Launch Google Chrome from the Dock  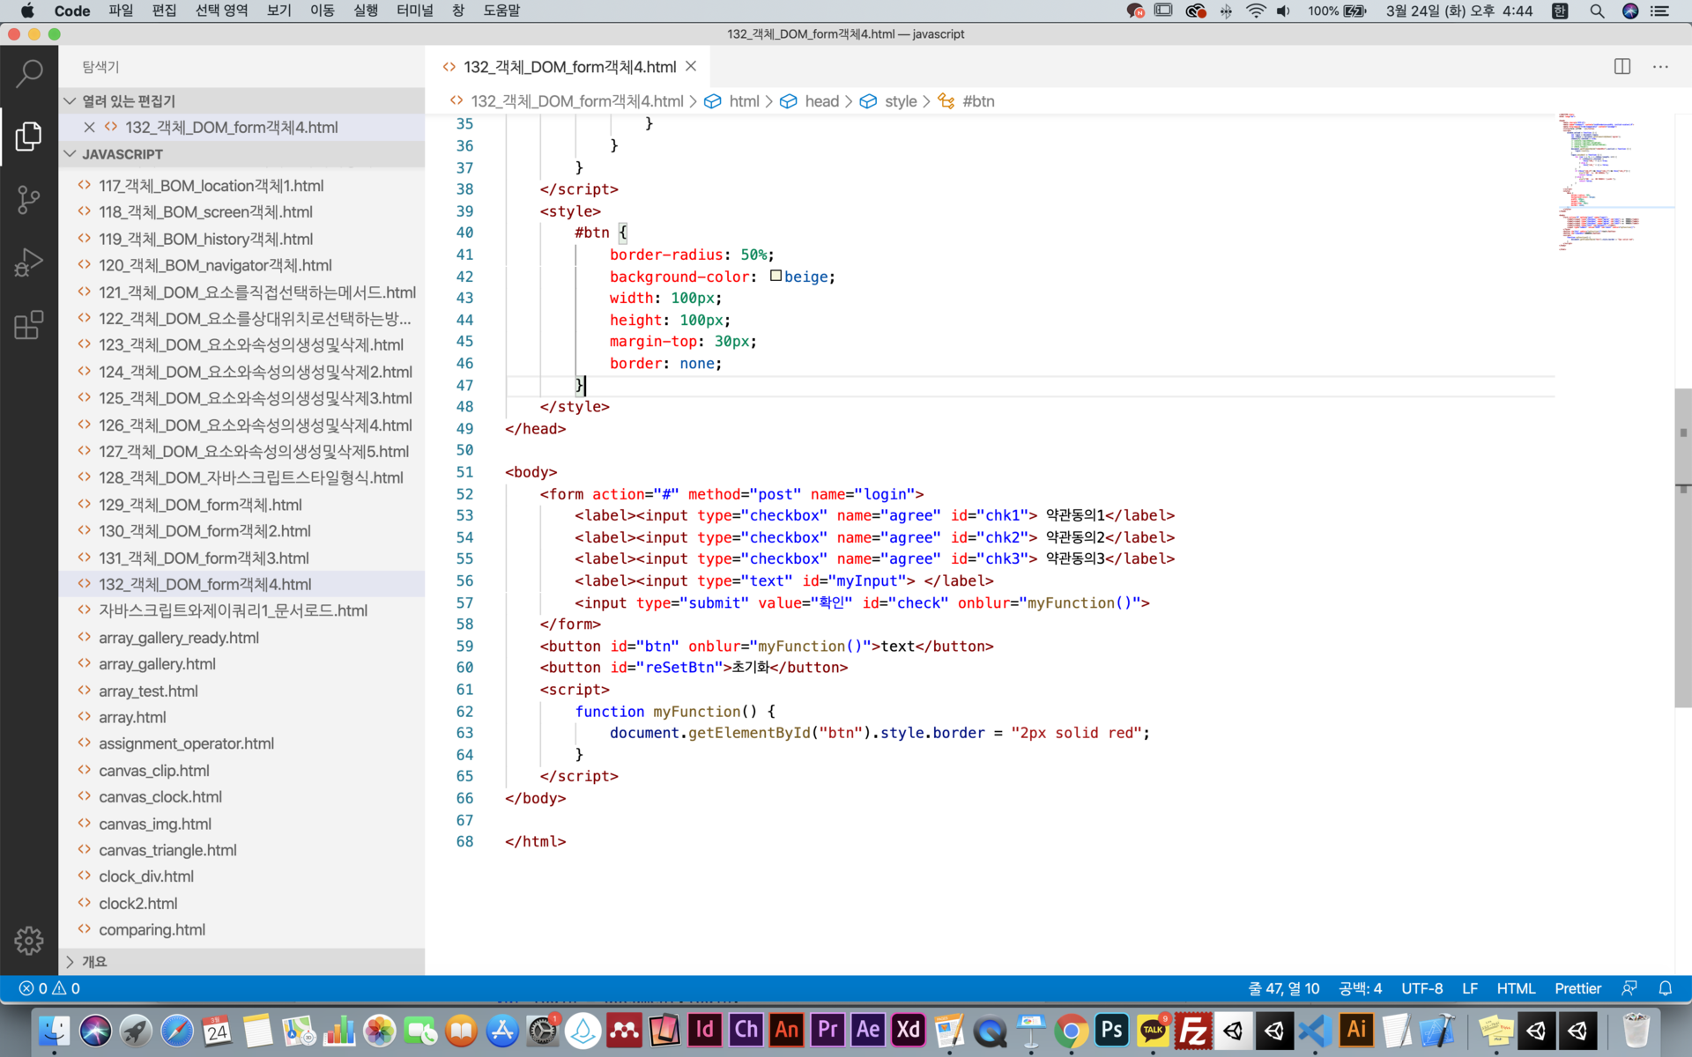coord(1072,1030)
